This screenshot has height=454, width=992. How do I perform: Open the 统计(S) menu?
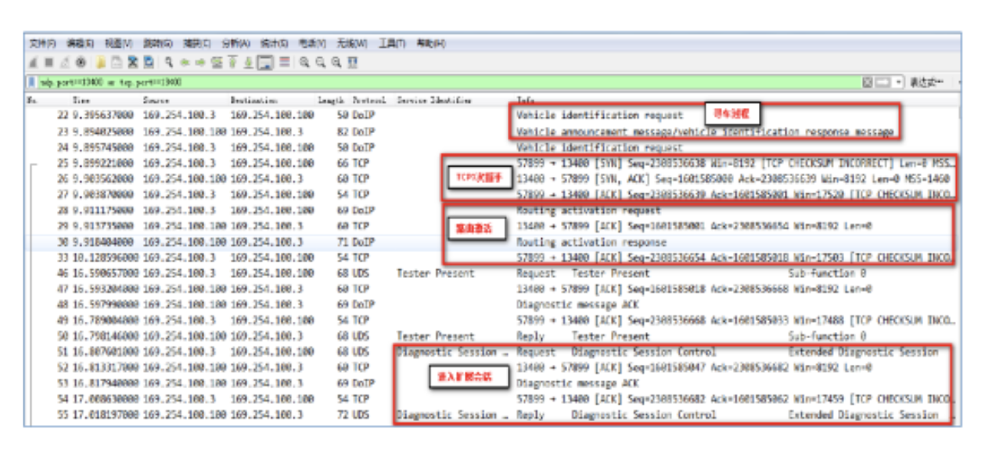click(x=274, y=43)
